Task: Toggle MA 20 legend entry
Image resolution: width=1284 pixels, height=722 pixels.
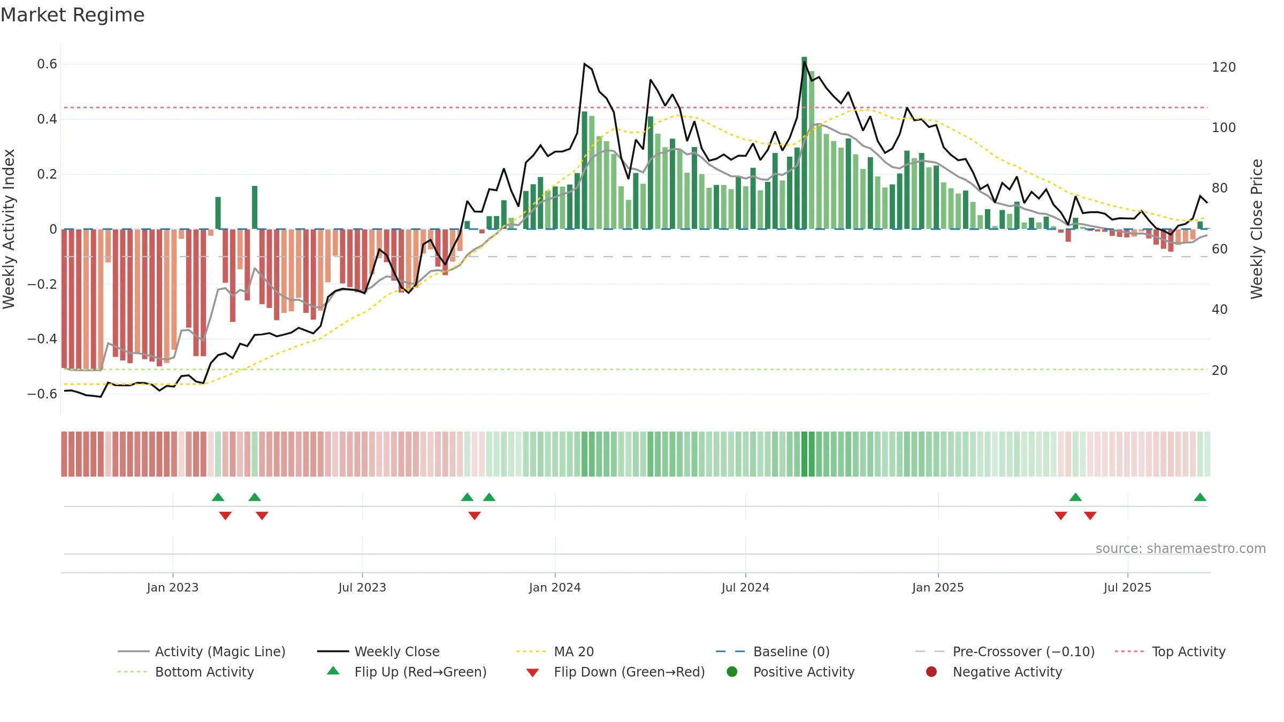Action: [555, 651]
